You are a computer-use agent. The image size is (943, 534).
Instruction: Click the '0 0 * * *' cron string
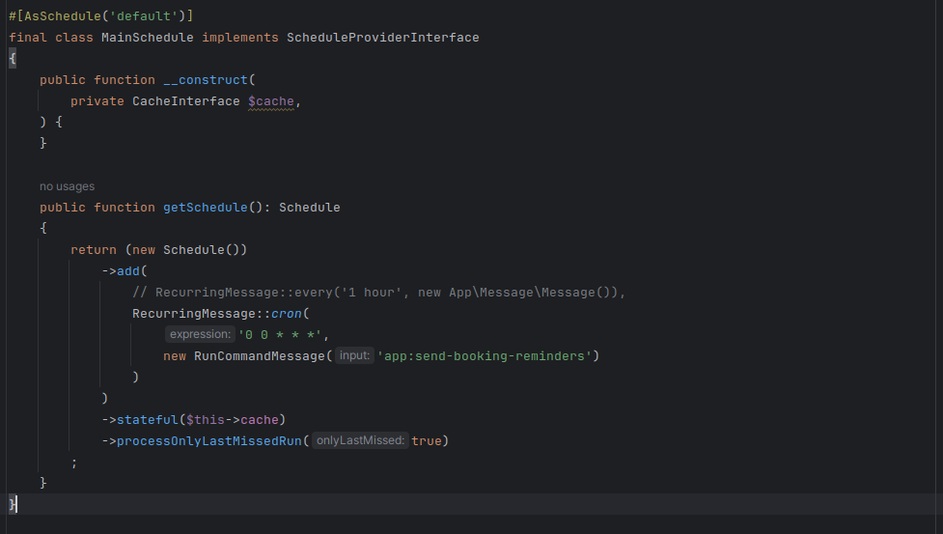click(x=280, y=335)
